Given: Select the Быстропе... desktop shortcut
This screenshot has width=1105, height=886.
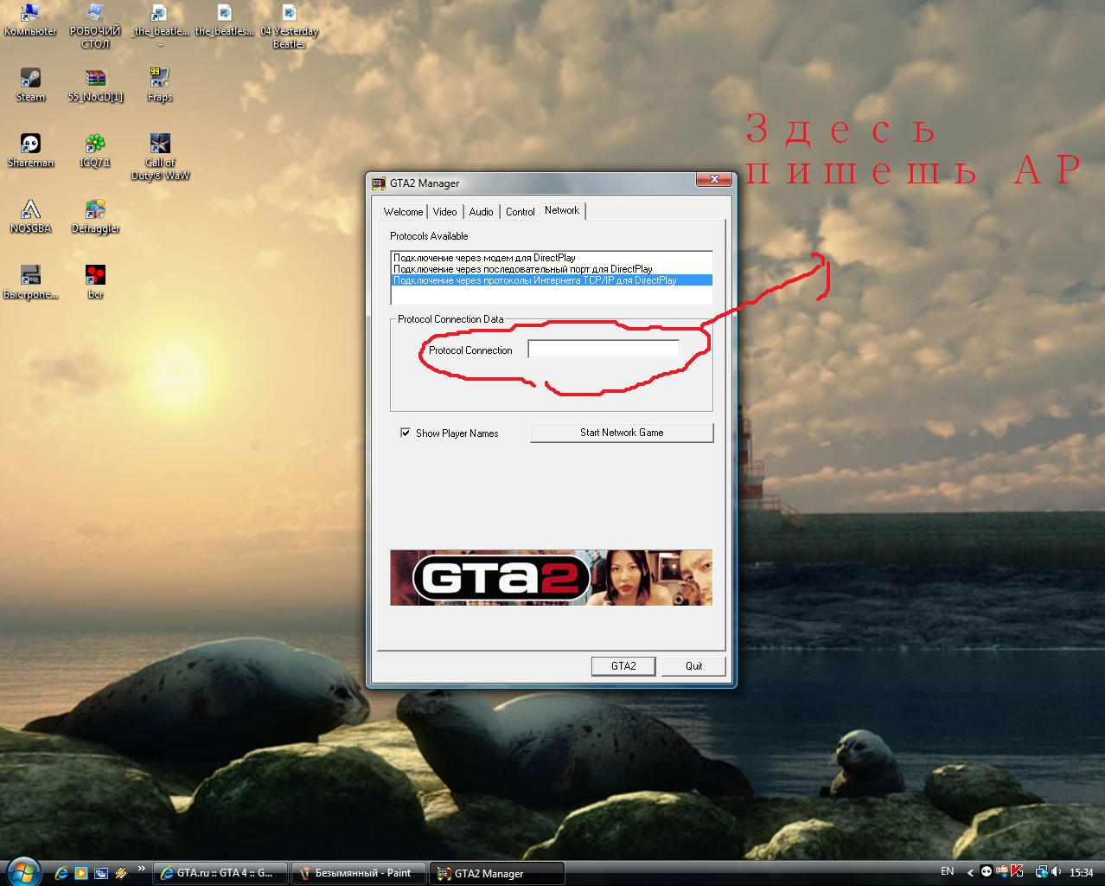Looking at the screenshot, I should point(30,282).
